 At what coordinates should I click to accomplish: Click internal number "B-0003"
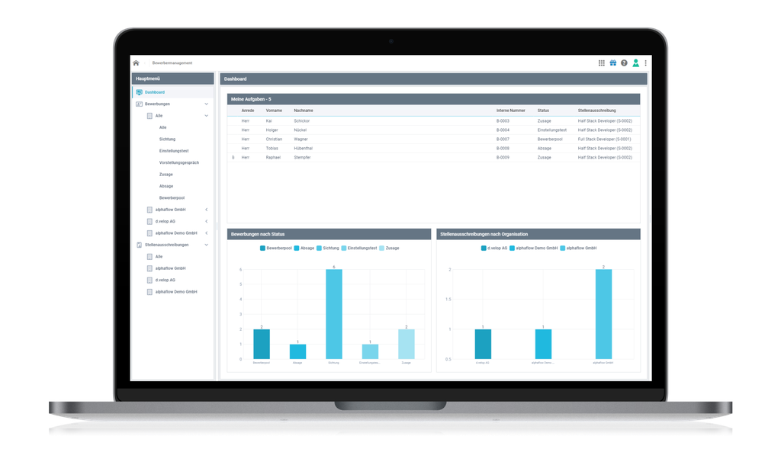[x=503, y=121]
